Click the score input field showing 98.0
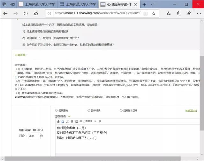The image size is (204, 161). point(34,136)
